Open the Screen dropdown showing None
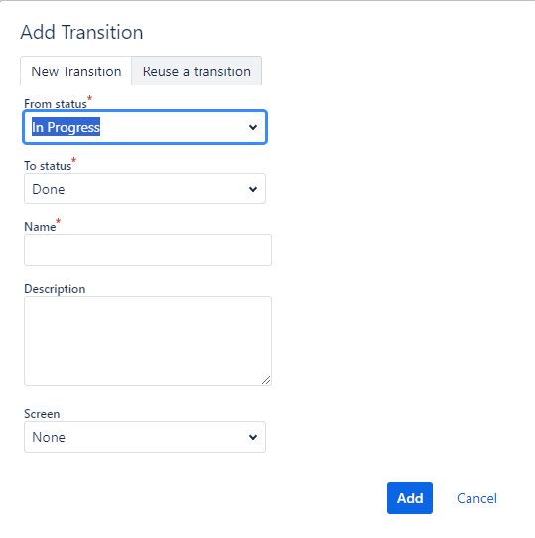This screenshot has width=535, height=538. (145, 437)
